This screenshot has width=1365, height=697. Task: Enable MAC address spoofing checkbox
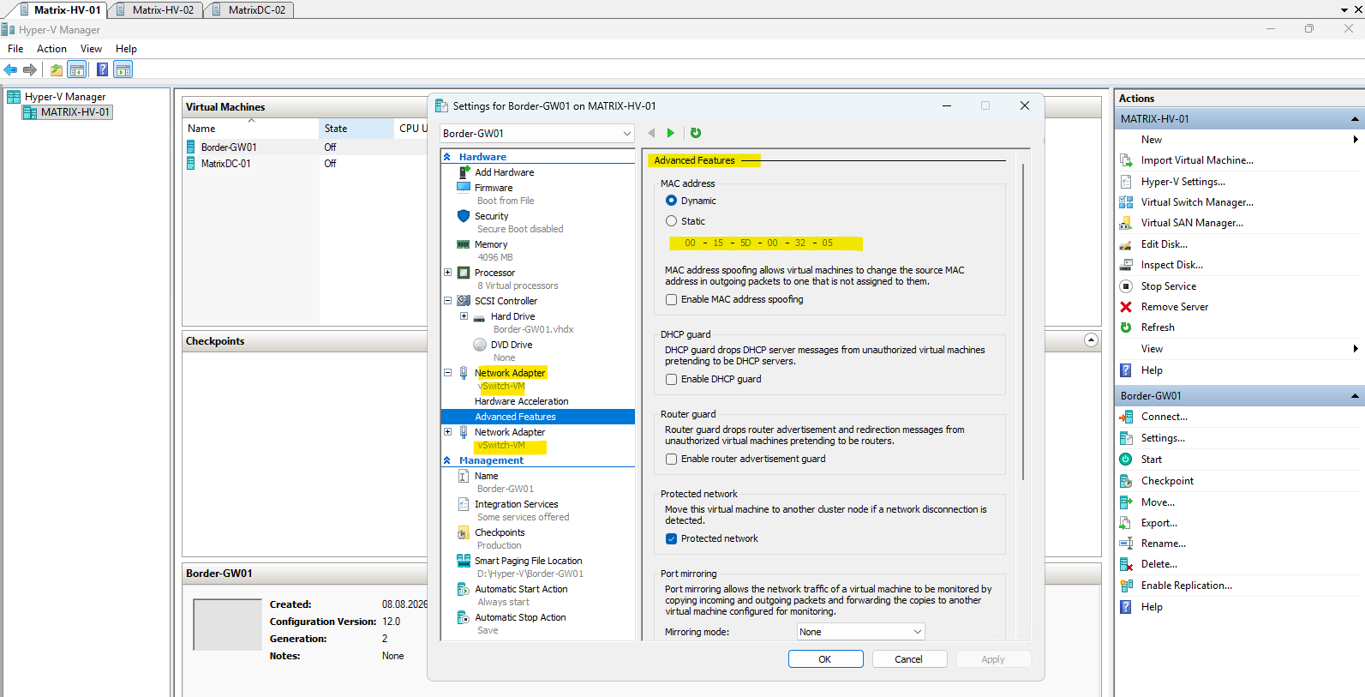tap(672, 299)
